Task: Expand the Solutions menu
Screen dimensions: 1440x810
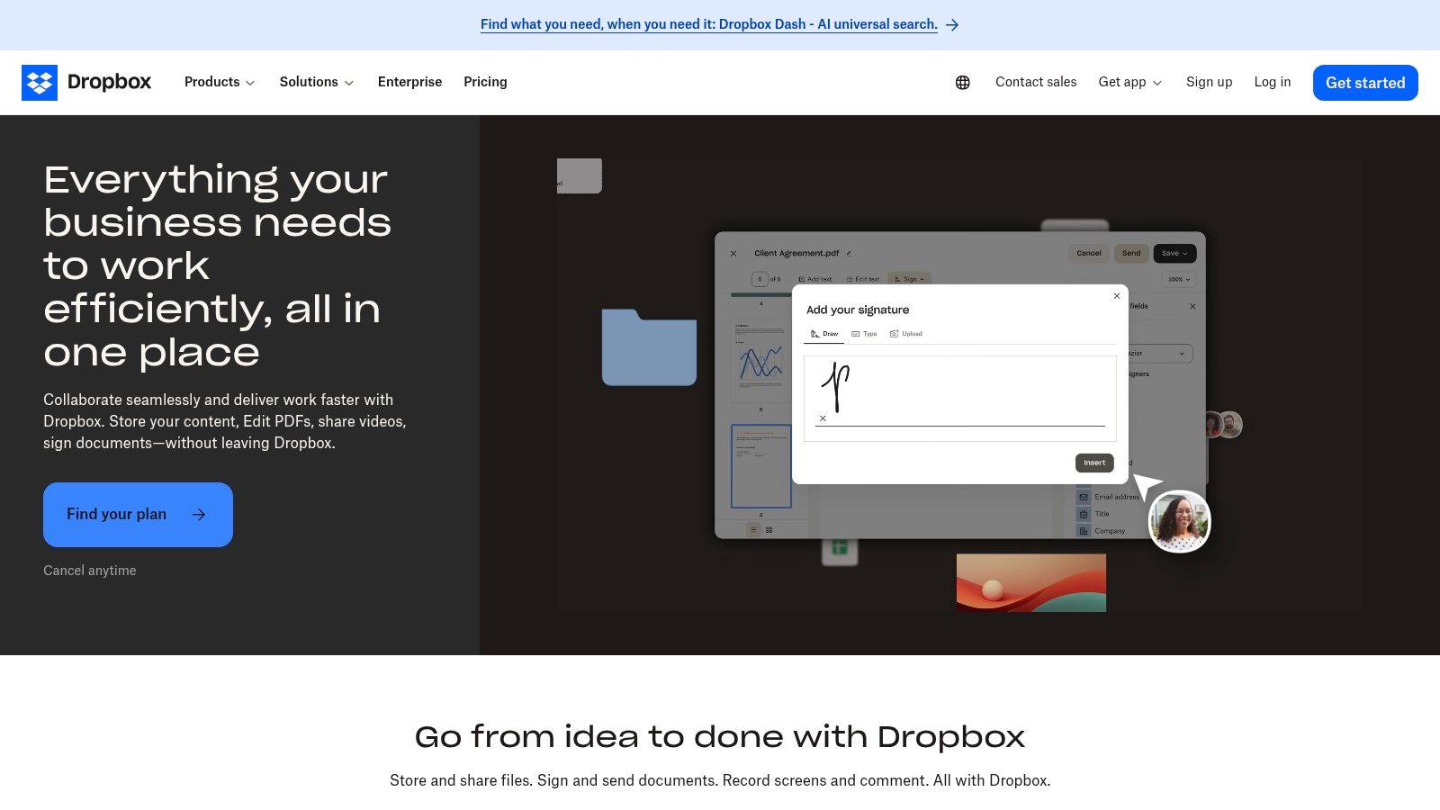Action: click(x=317, y=82)
